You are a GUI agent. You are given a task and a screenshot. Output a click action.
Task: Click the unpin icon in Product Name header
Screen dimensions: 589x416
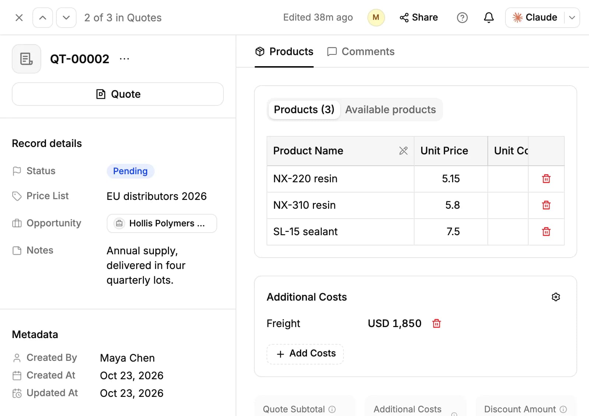[x=403, y=151]
